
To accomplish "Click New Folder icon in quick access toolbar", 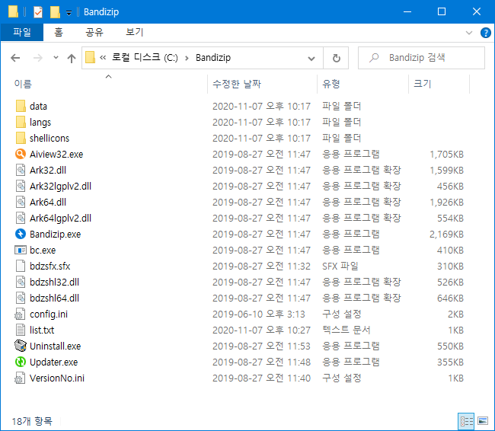I will (x=55, y=12).
